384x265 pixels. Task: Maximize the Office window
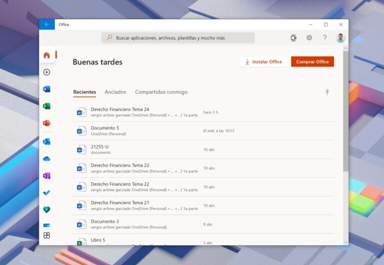[325, 24]
